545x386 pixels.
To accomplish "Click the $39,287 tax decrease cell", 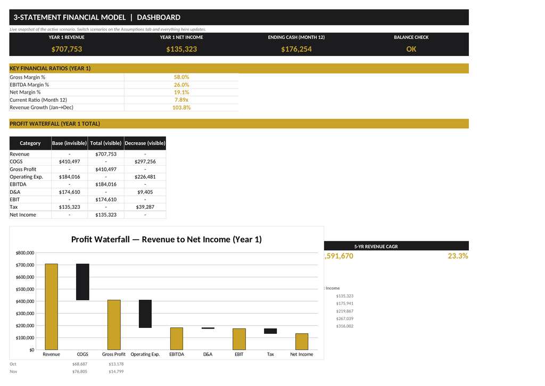I will pyautogui.click(x=145, y=207).
